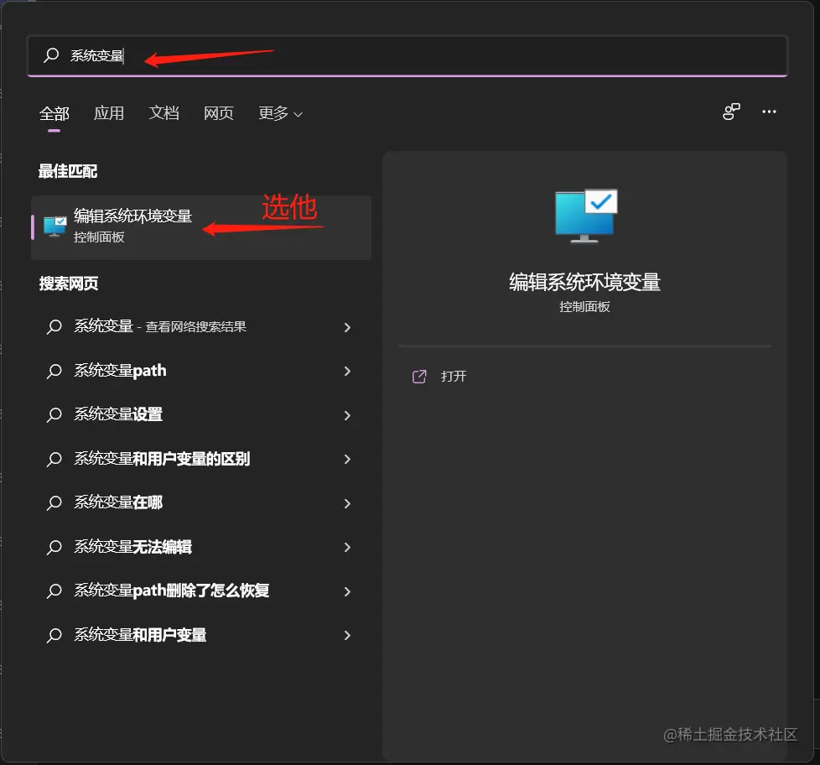The height and width of the screenshot is (765, 820).
Task: Switch to the 全部 tab
Action: (x=54, y=113)
